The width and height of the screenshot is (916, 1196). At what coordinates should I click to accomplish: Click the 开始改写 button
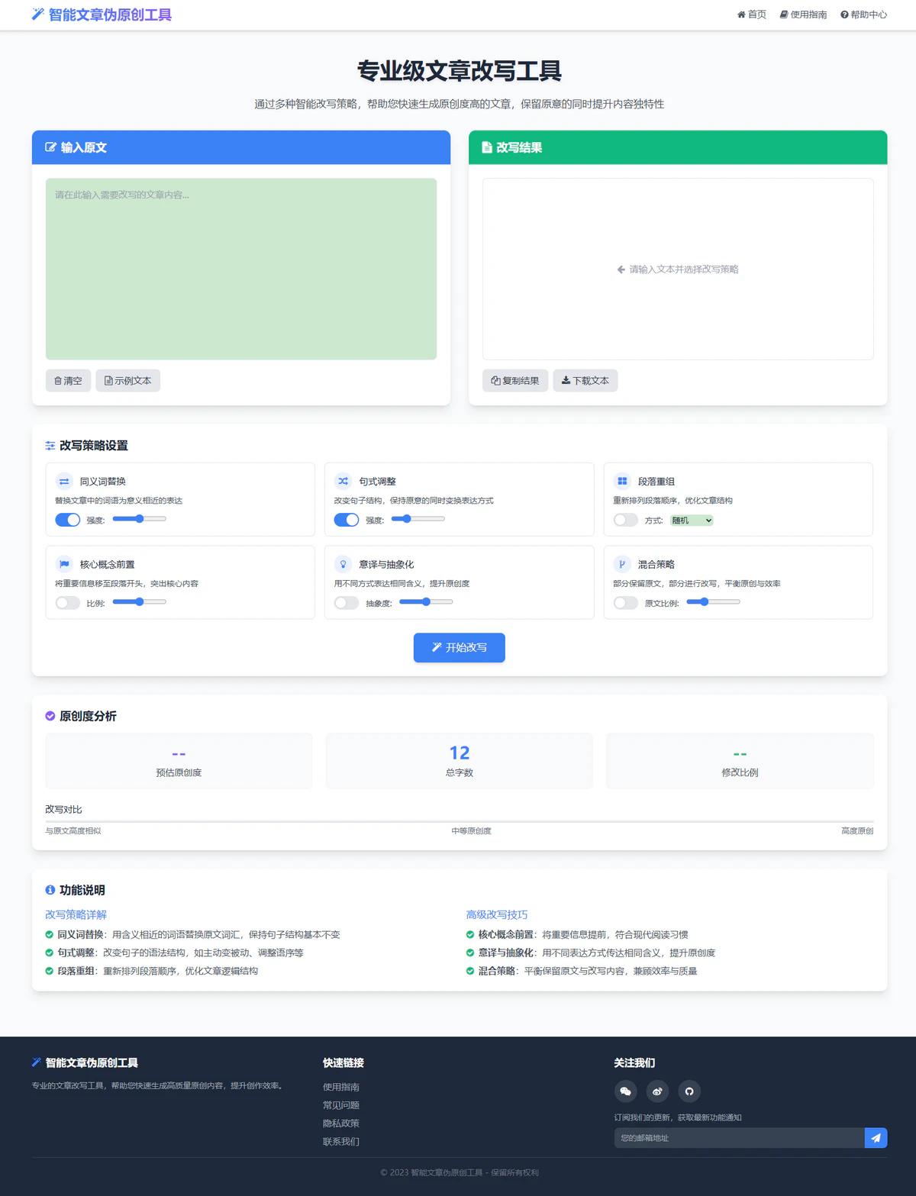[x=459, y=647]
